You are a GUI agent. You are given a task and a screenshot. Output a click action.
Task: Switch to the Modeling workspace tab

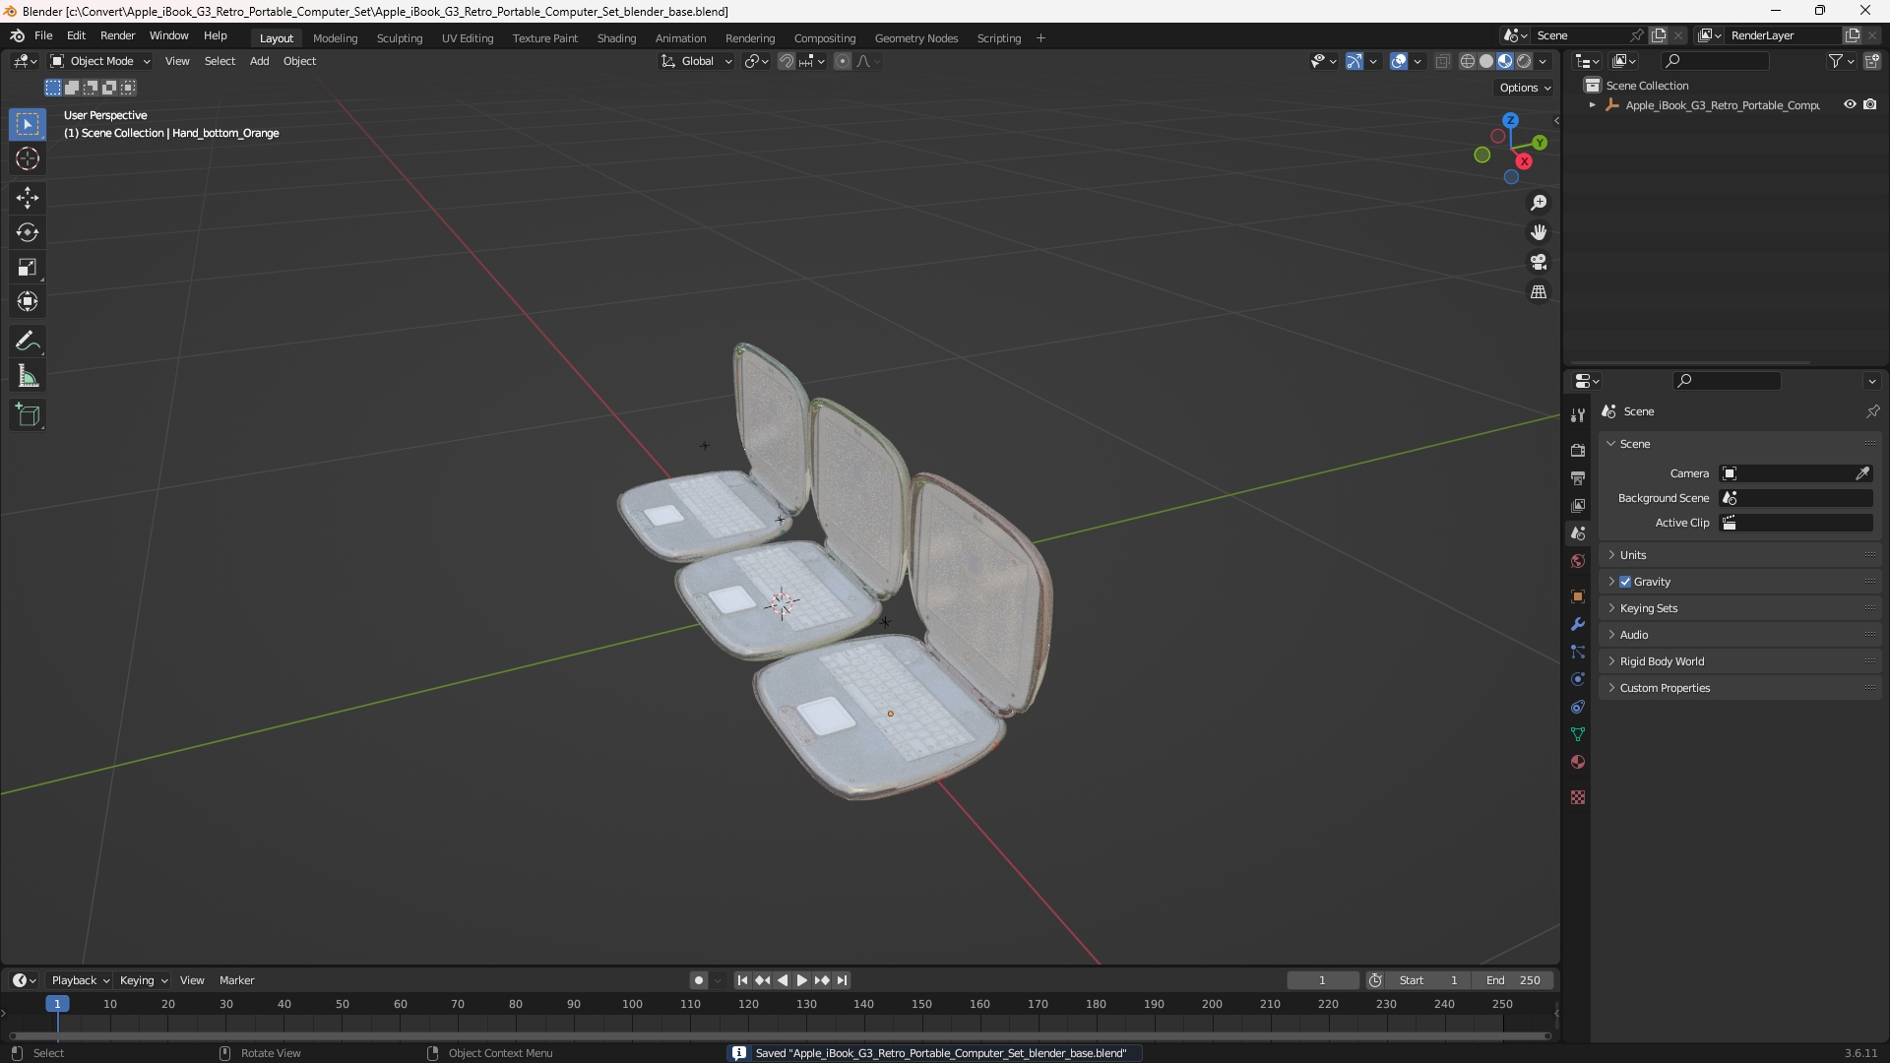(335, 38)
